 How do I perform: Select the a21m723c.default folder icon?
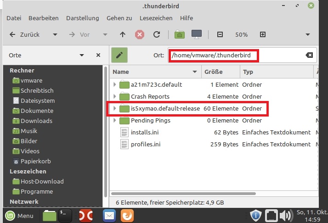pyautogui.click(x=124, y=84)
